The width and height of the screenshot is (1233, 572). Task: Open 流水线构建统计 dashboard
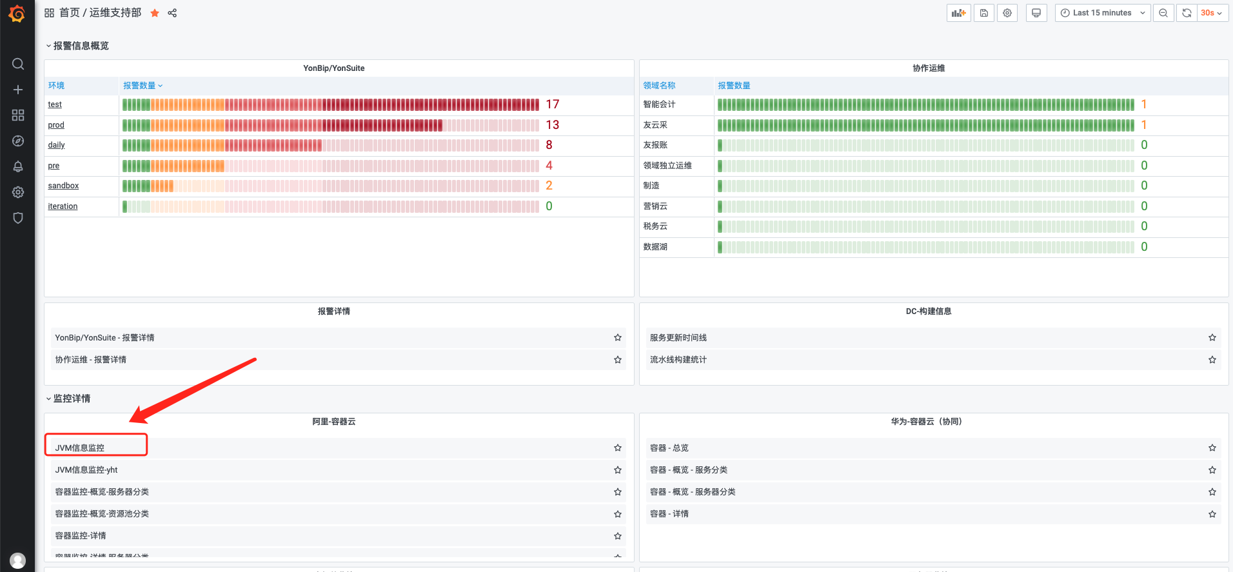coord(678,360)
